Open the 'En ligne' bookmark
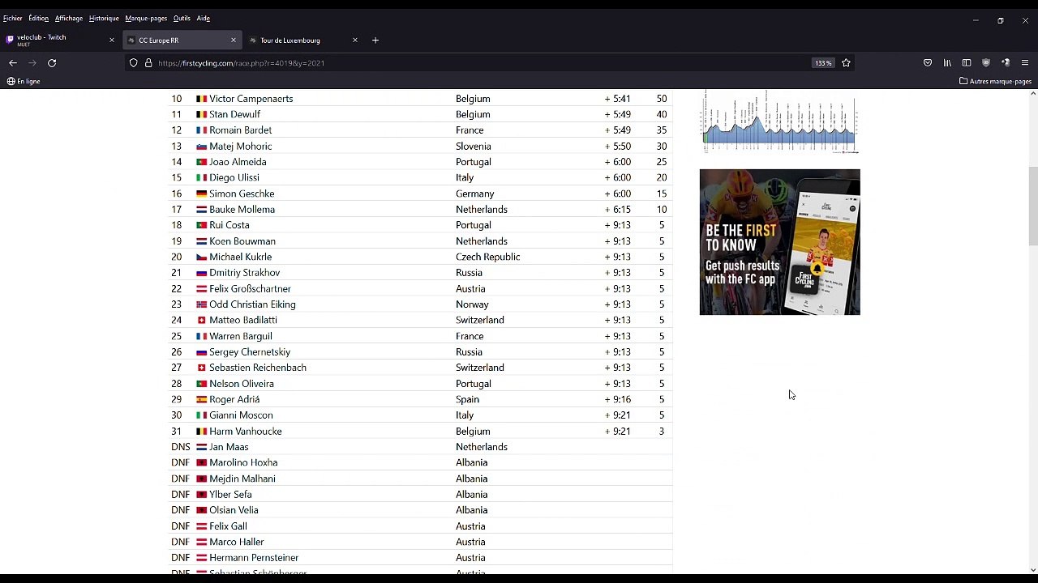 tap(24, 81)
